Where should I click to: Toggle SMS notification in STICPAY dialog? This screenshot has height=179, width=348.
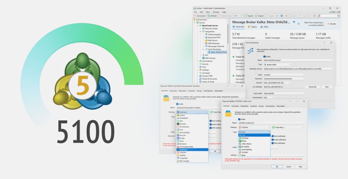coord(273,143)
